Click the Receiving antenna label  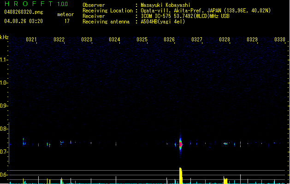(106, 22)
